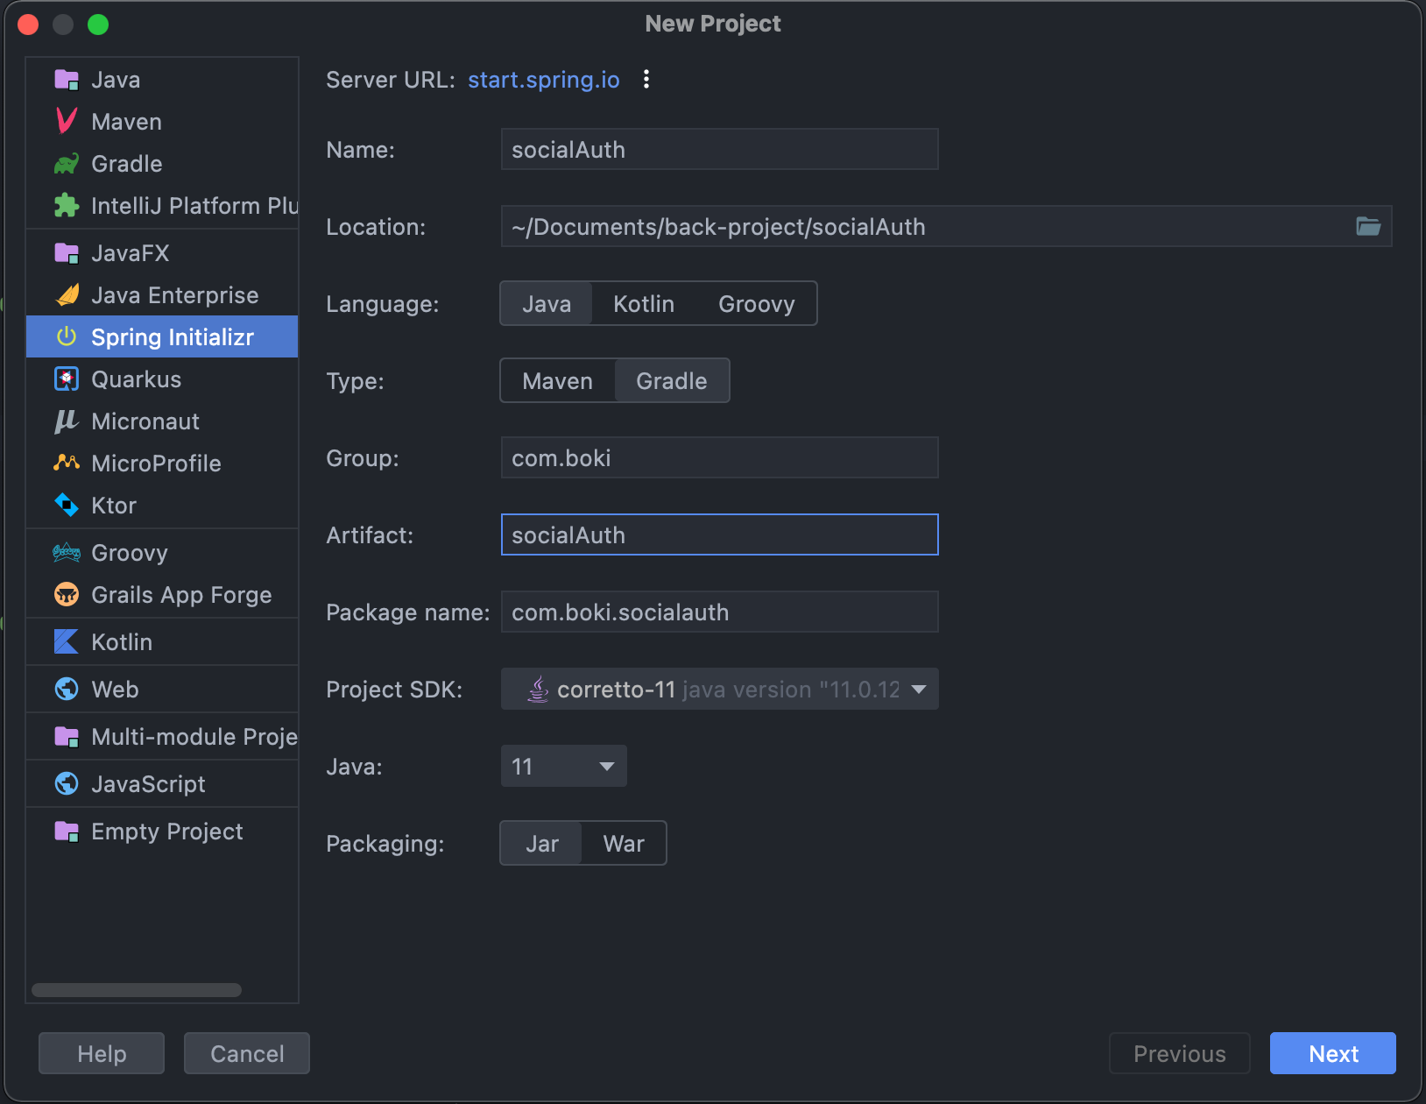
Task: Click the Groovy generator icon
Action: (67, 553)
